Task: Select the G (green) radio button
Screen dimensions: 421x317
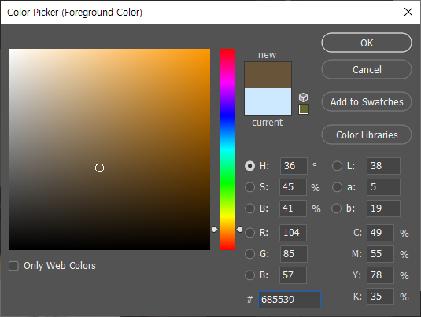Action: click(x=249, y=254)
